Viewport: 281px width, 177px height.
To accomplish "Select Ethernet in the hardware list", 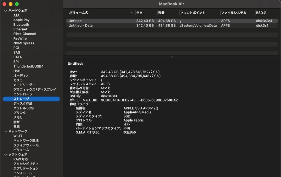I will coord(20,29).
